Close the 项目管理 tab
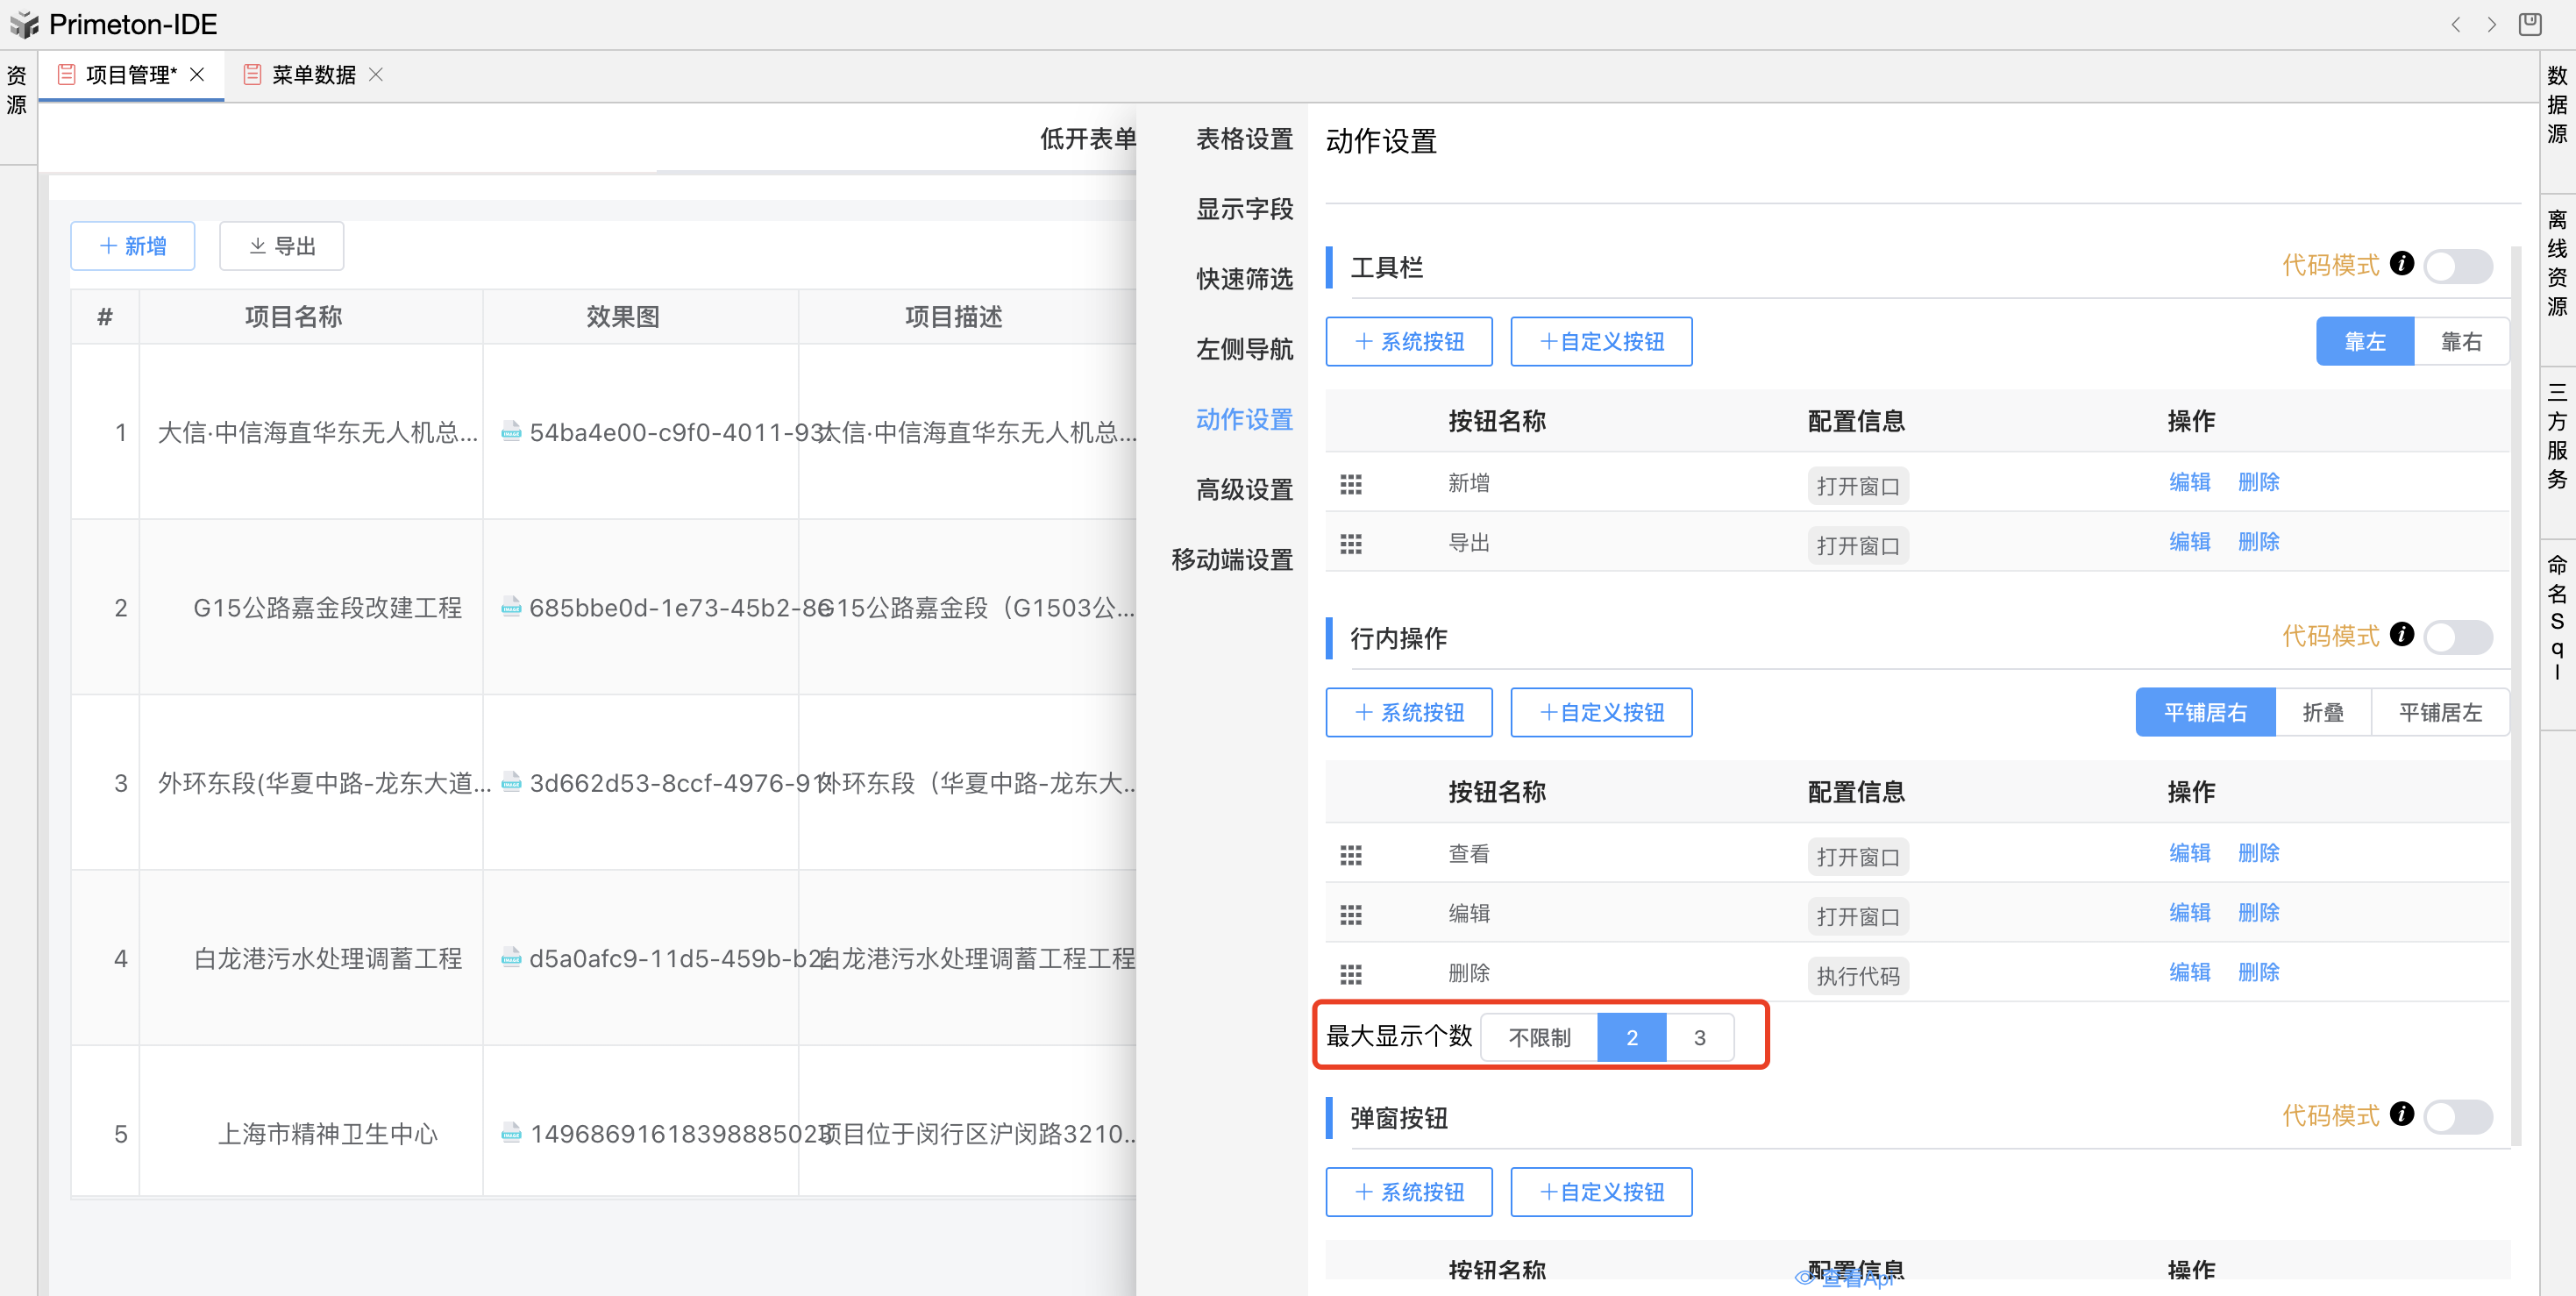The width and height of the screenshot is (2576, 1296). [x=197, y=75]
